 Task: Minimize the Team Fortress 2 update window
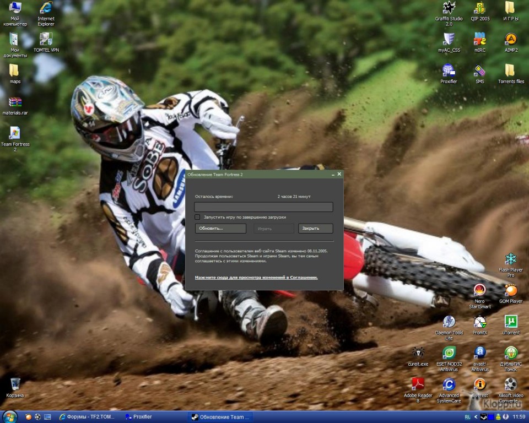pyautogui.click(x=332, y=174)
